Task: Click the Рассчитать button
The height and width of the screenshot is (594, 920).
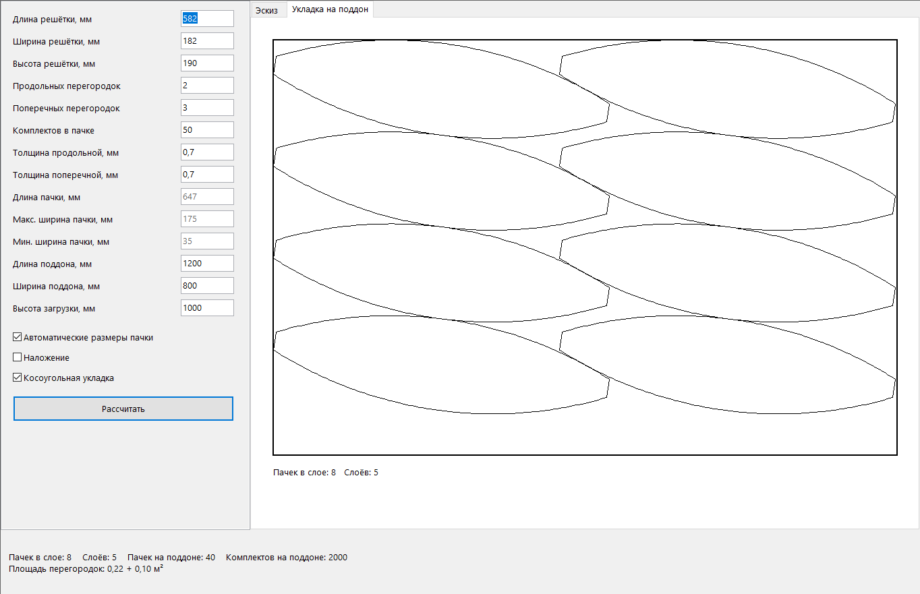Action: pyautogui.click(x=123, y=409)
